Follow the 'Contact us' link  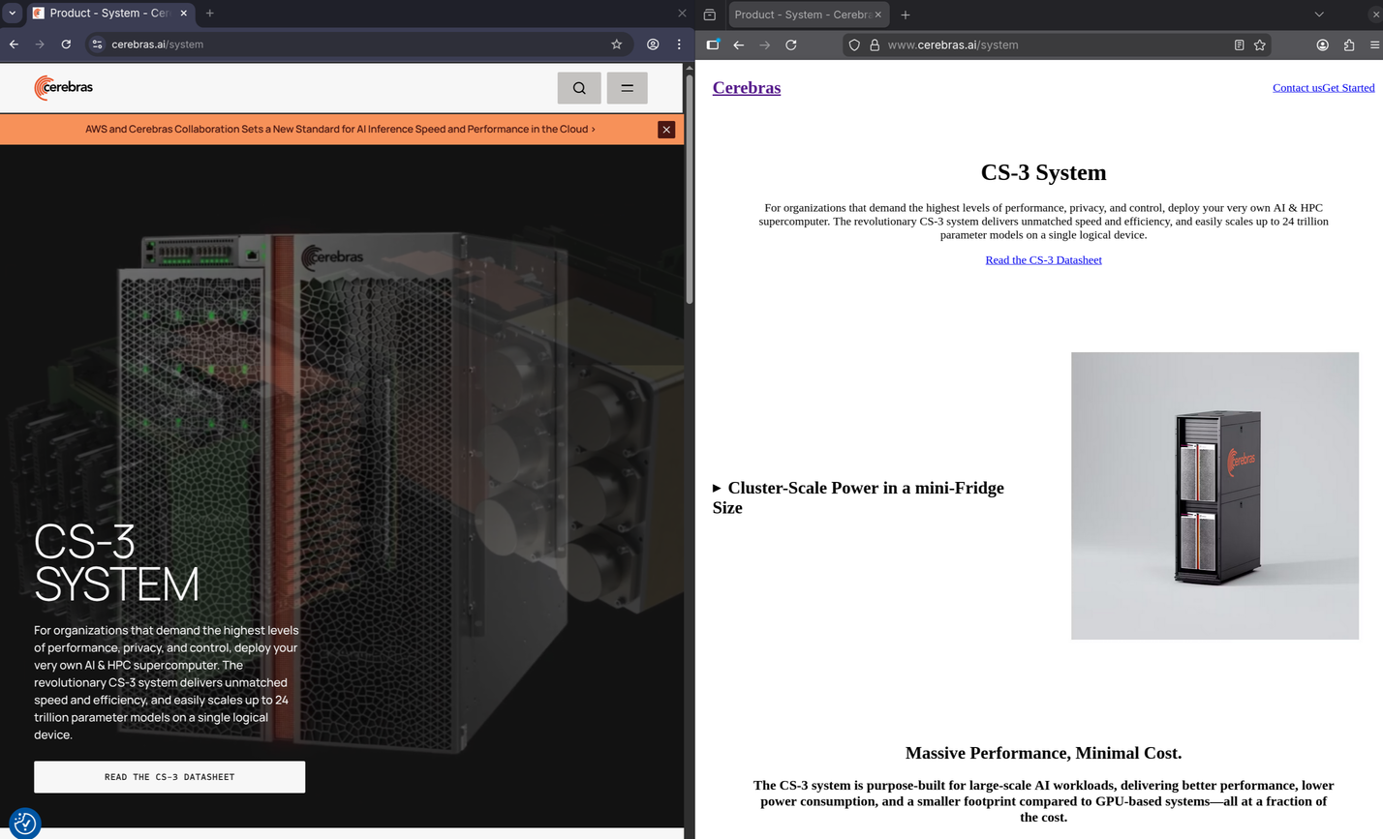(1297, 88)
